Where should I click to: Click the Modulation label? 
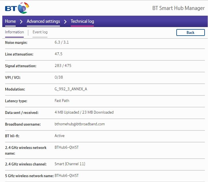point(15,89)
